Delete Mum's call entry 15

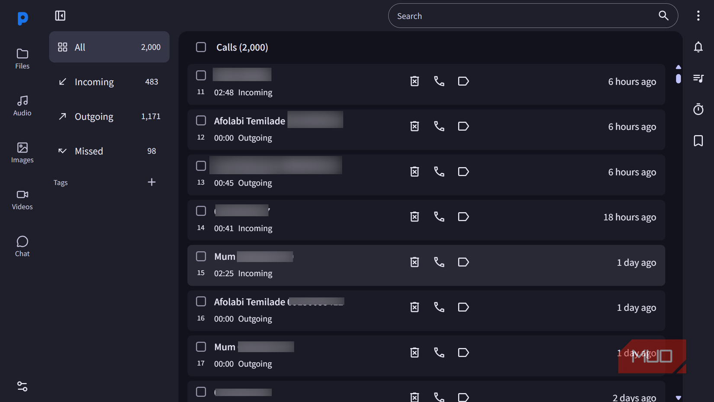click(x=415, y=262)
